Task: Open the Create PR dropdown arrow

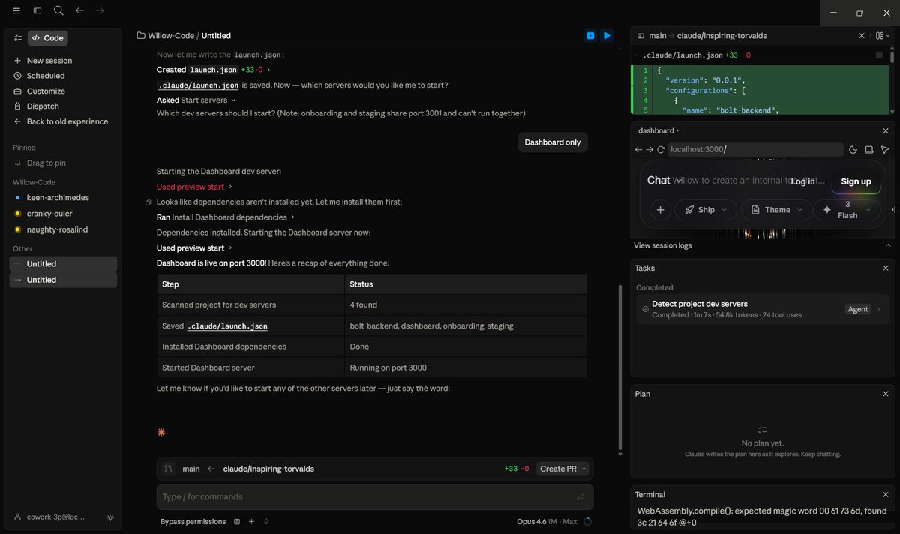Action: coord(582,468)
